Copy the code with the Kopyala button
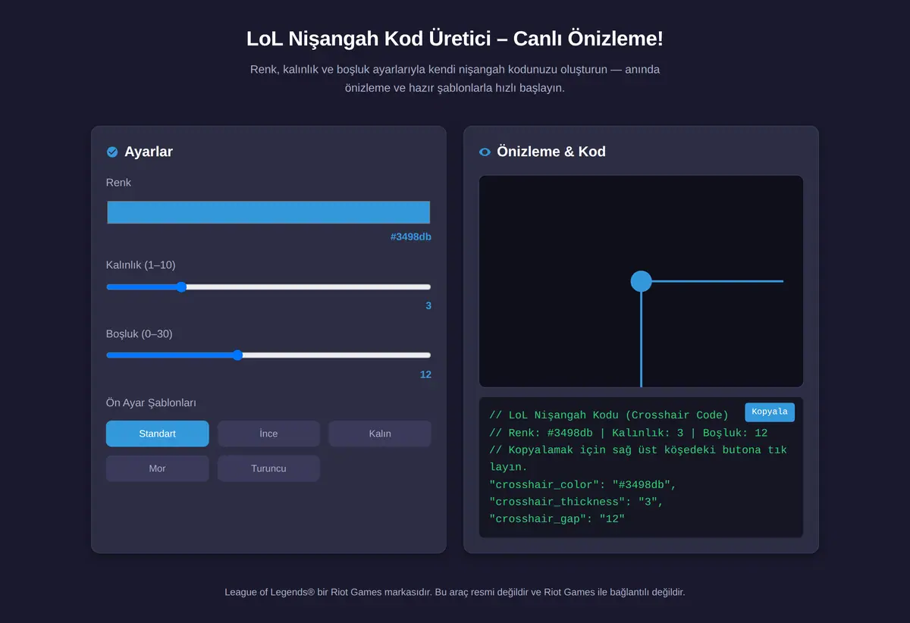910x623 pixels. tap(770, 412)
